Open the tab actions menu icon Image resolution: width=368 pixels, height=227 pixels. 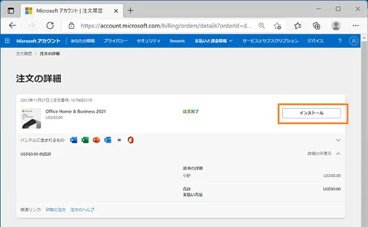(11, 10)
